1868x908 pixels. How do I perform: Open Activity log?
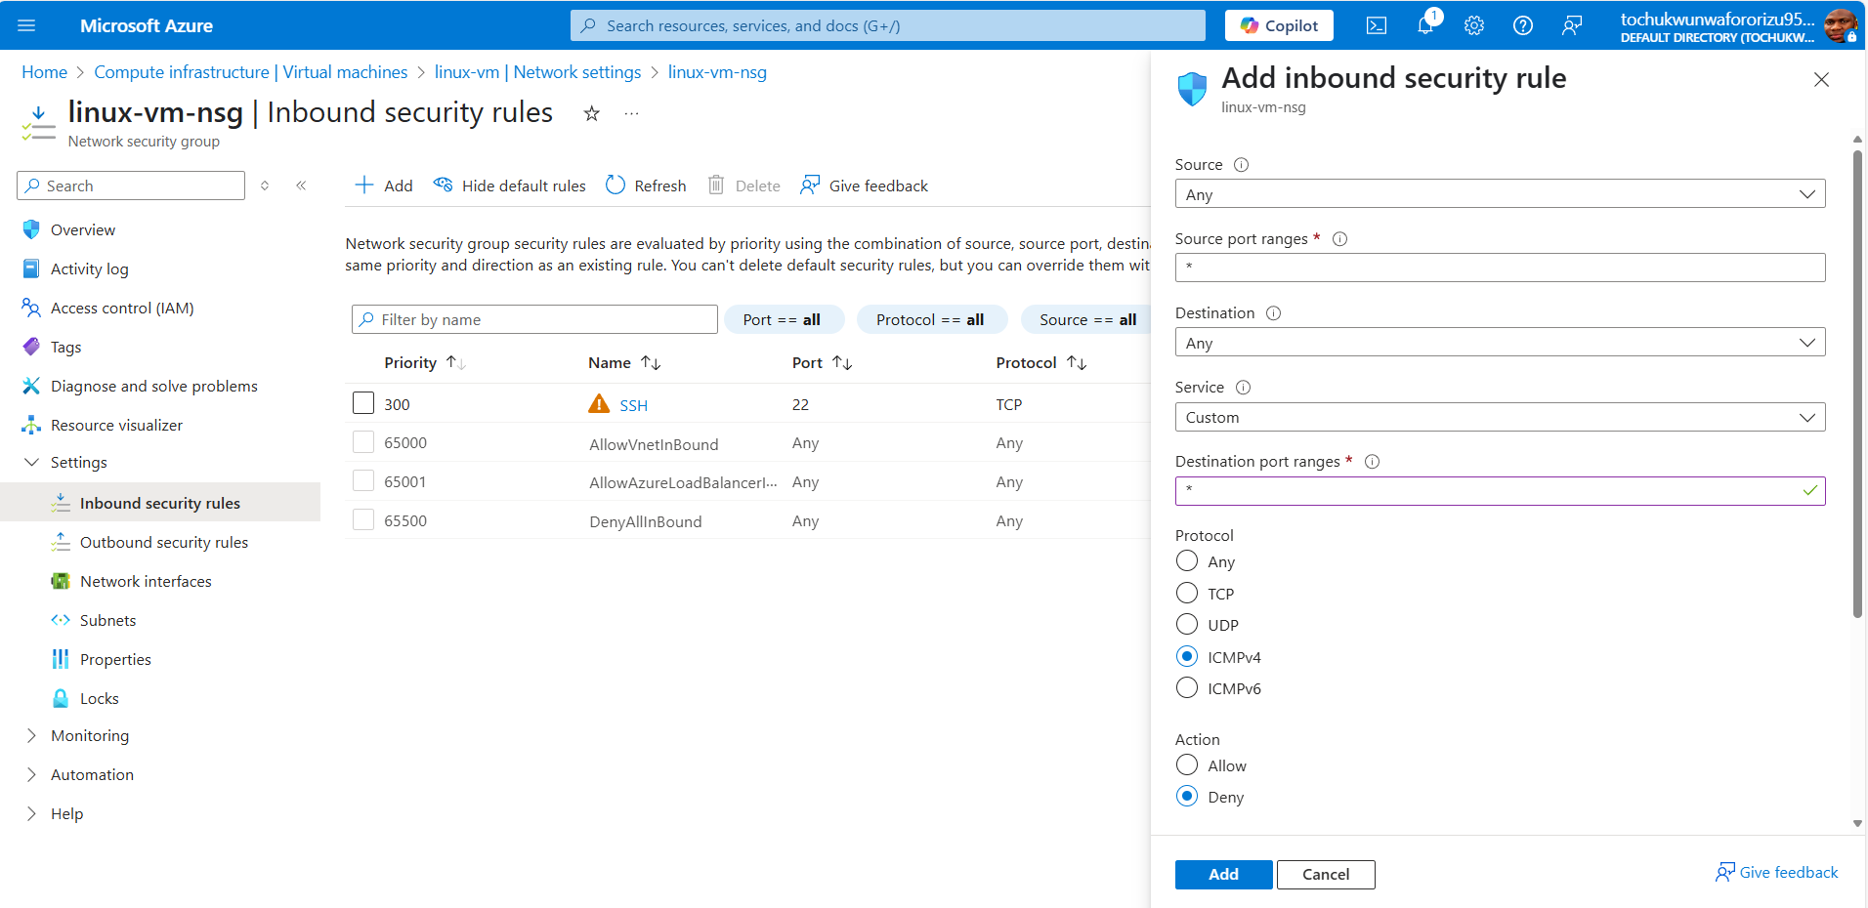(x=89, y=268)
